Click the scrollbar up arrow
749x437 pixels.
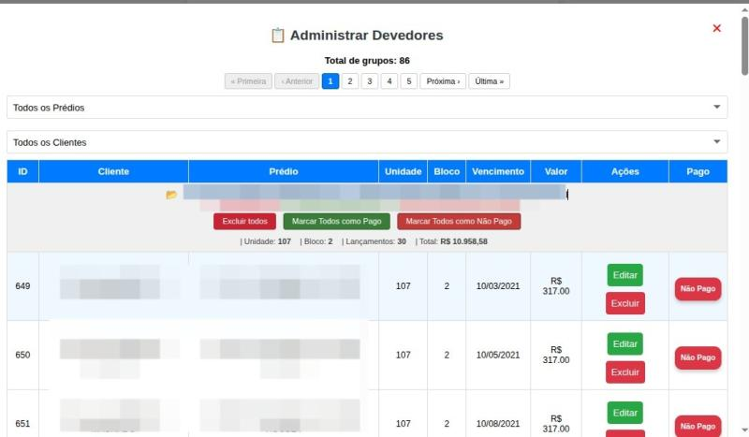point(744,10)
